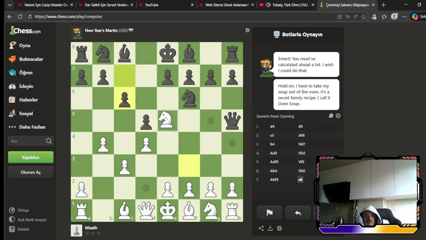
Task: Select the white queen on d1
Action: [x=146, y=210]
